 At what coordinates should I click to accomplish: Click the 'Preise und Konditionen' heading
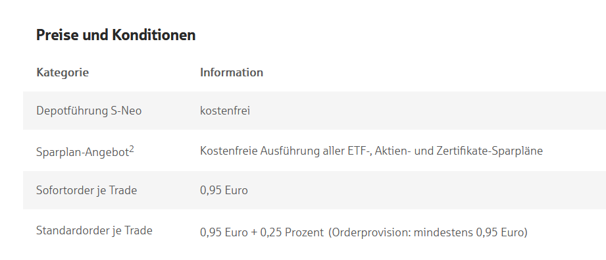[x=116, y=35]
